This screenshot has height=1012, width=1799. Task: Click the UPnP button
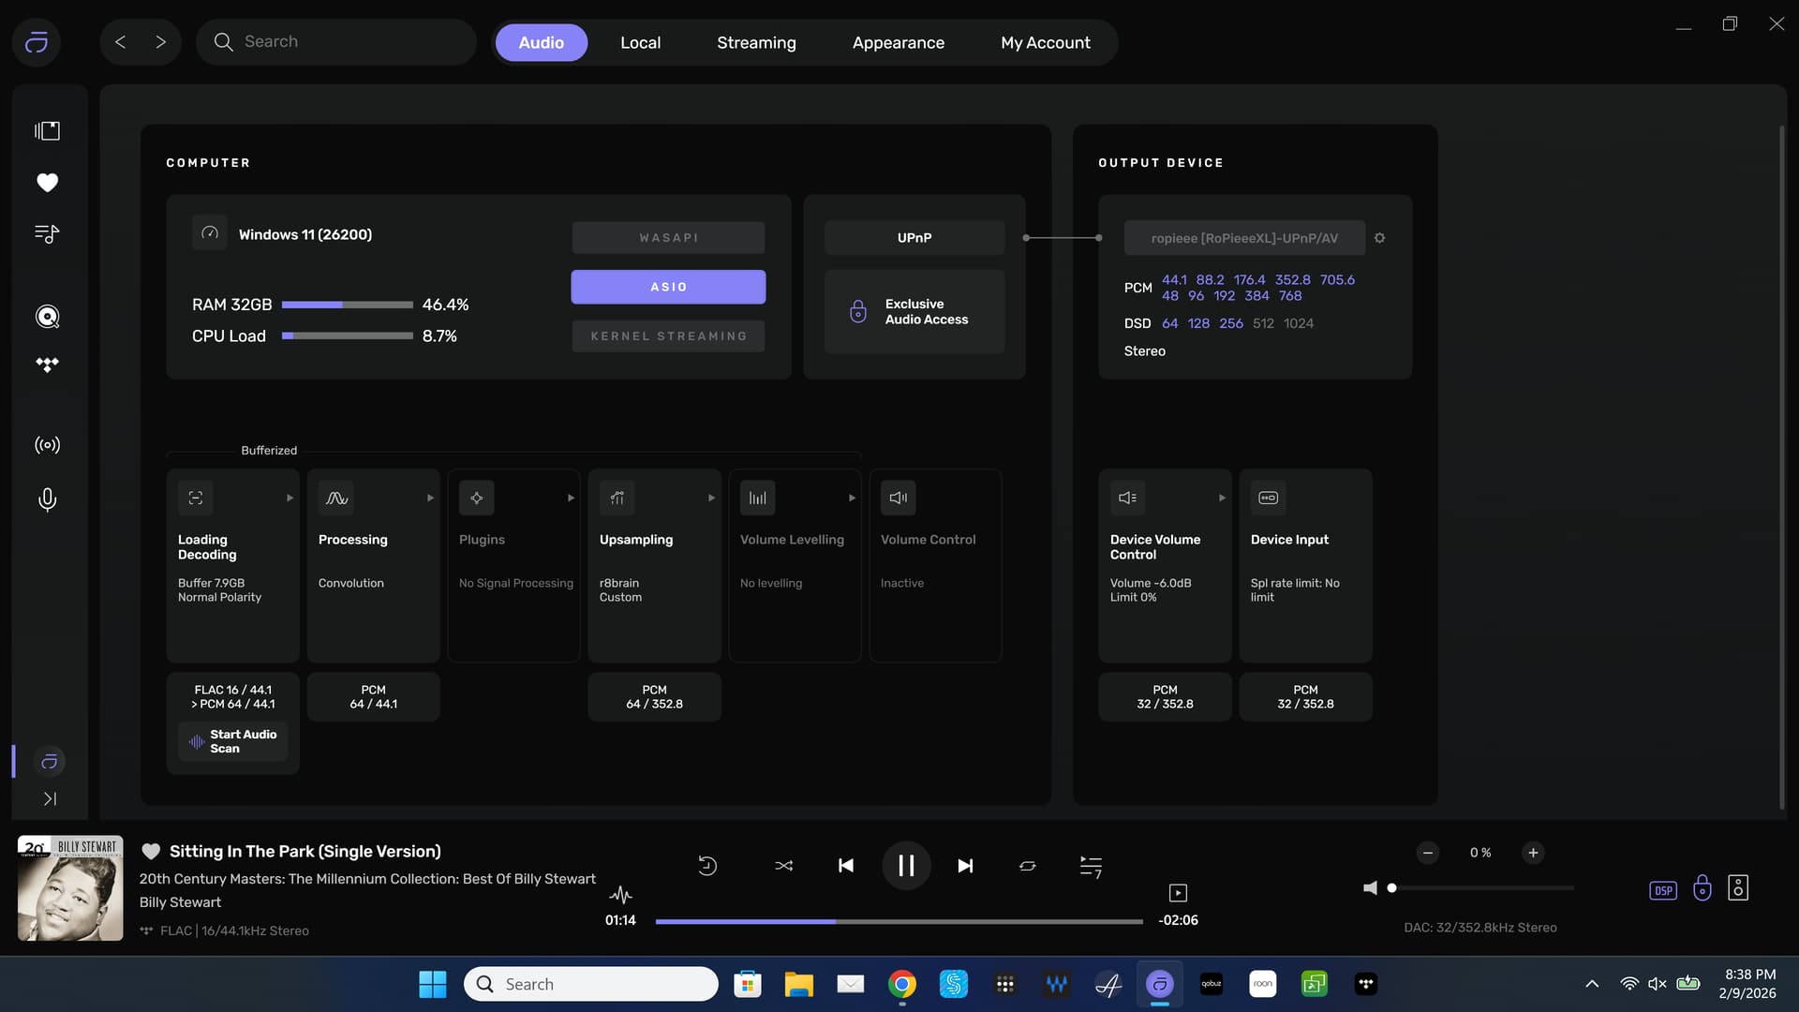point(914,238)
